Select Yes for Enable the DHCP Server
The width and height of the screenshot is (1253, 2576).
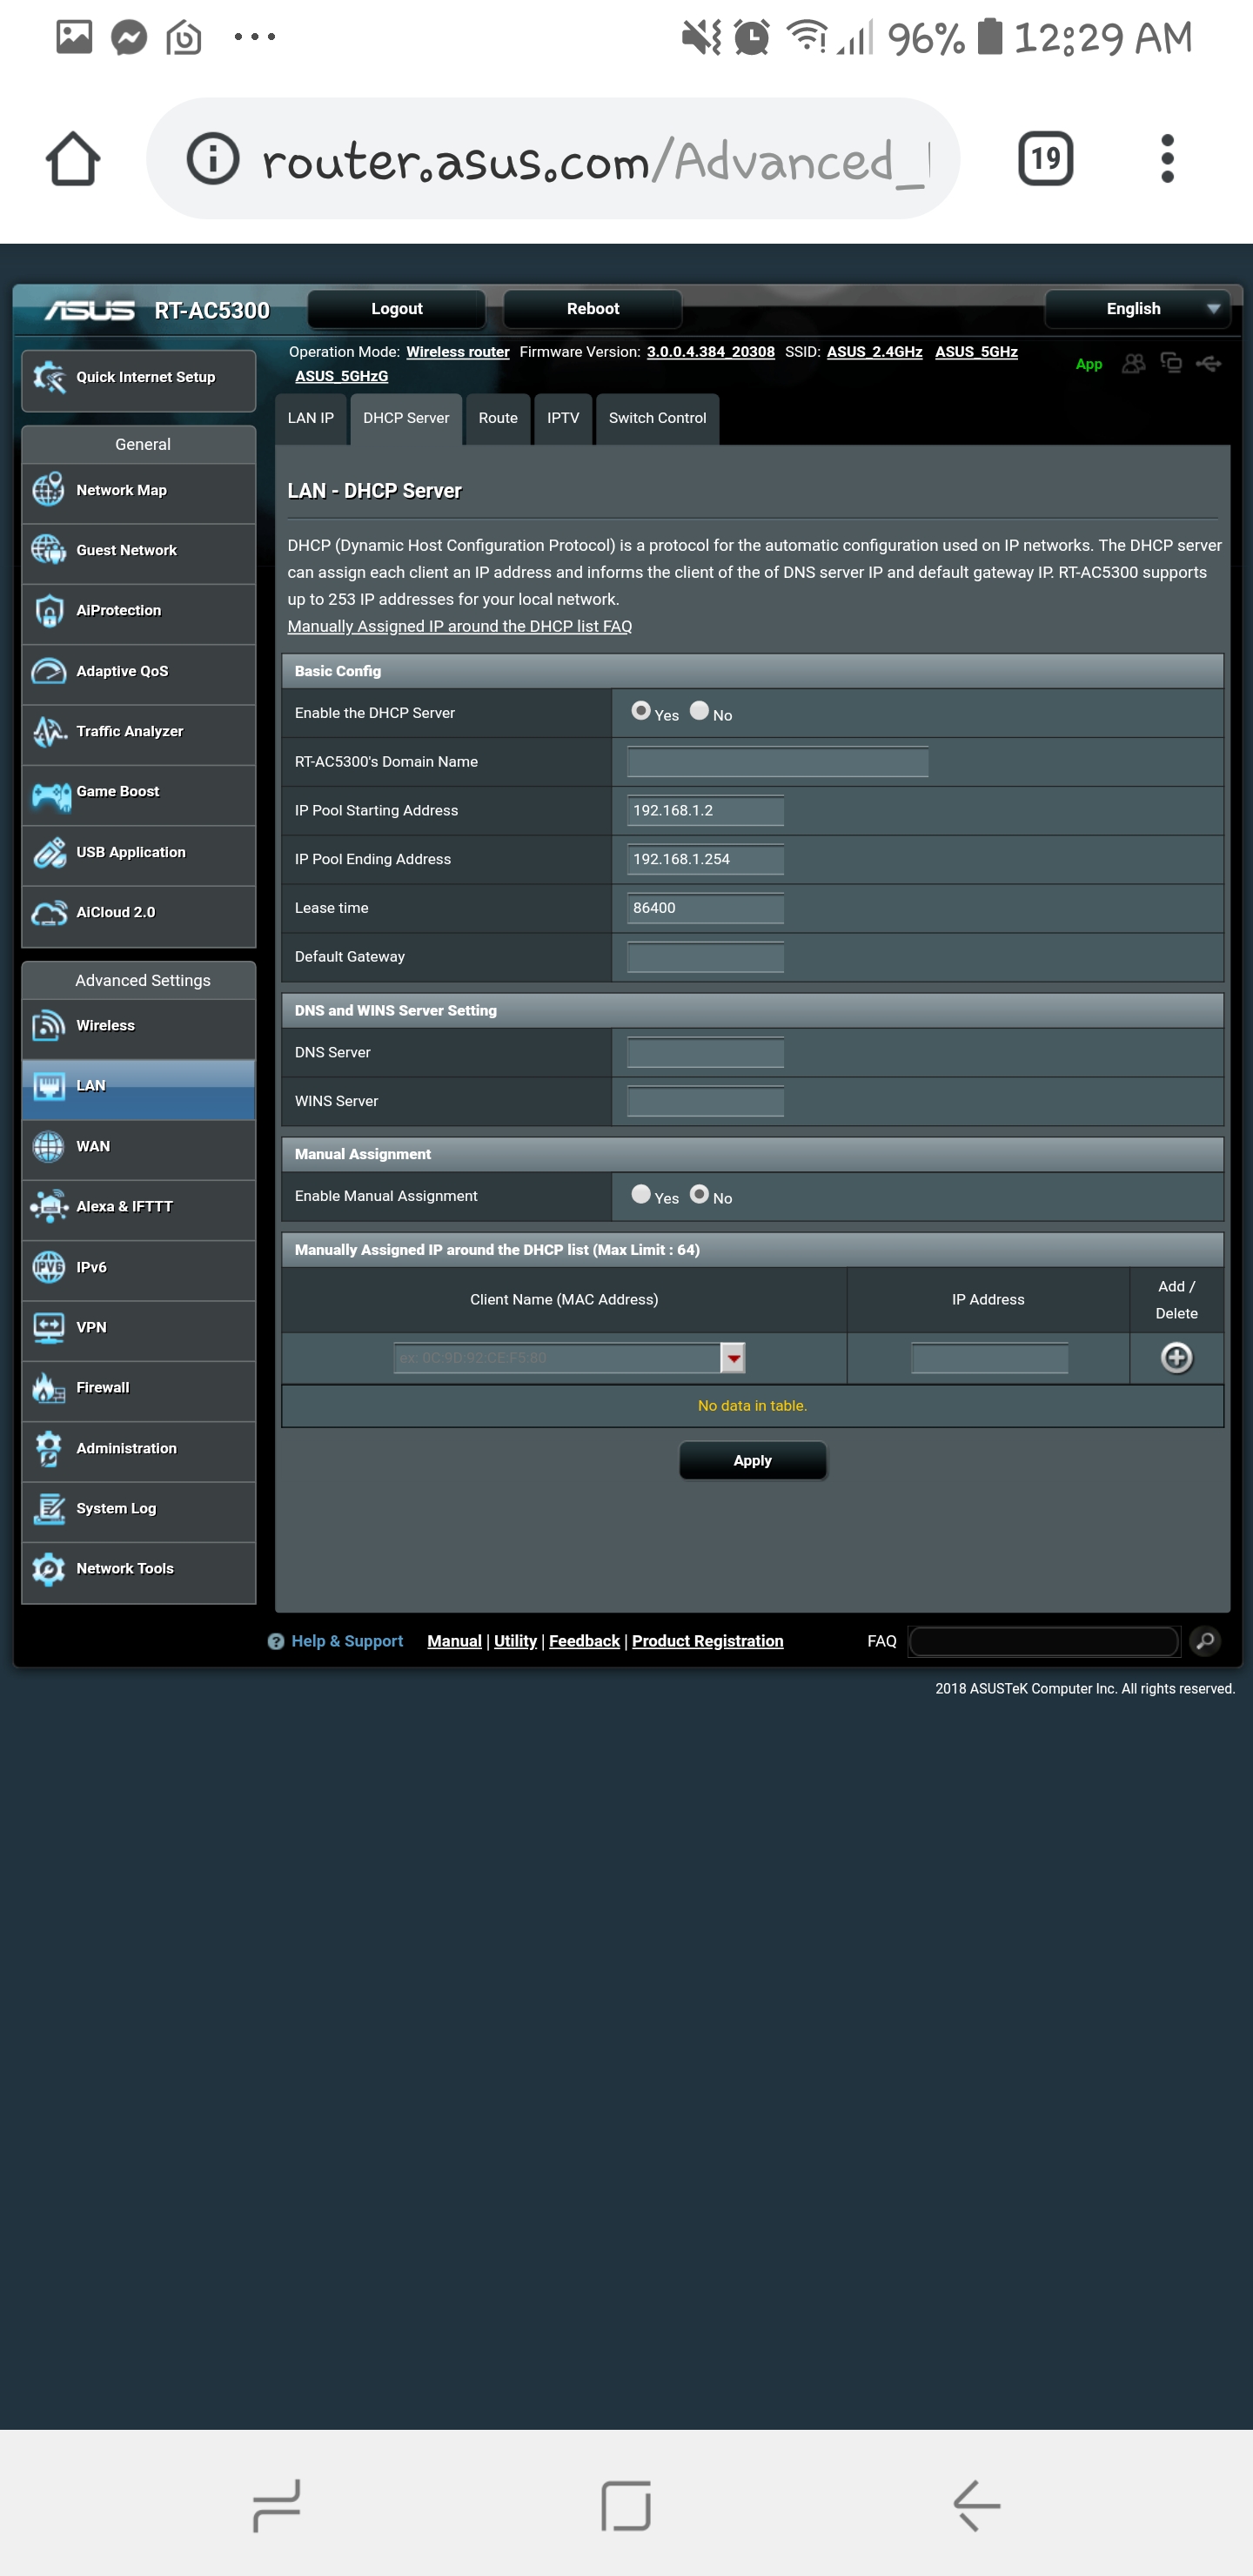click(x=641, y=711)
